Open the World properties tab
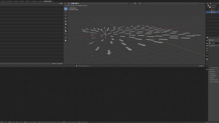The height and width of the screenshot is (123, 219). pos(207,53)
